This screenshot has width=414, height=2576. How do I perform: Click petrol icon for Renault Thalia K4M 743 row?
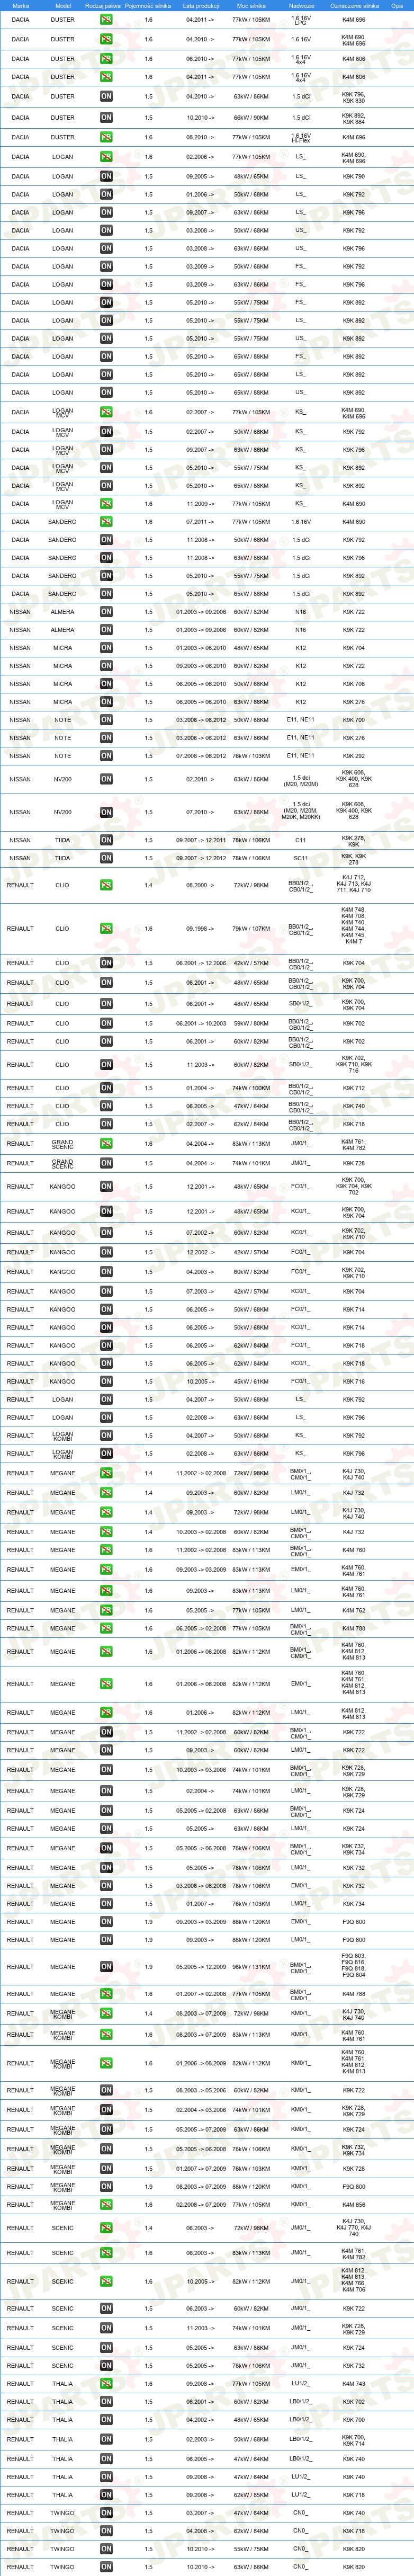106,2383
